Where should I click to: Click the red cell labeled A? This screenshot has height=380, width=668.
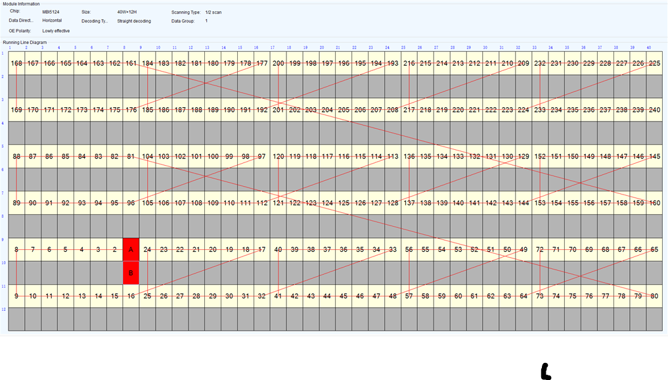(x=130, y=249)
